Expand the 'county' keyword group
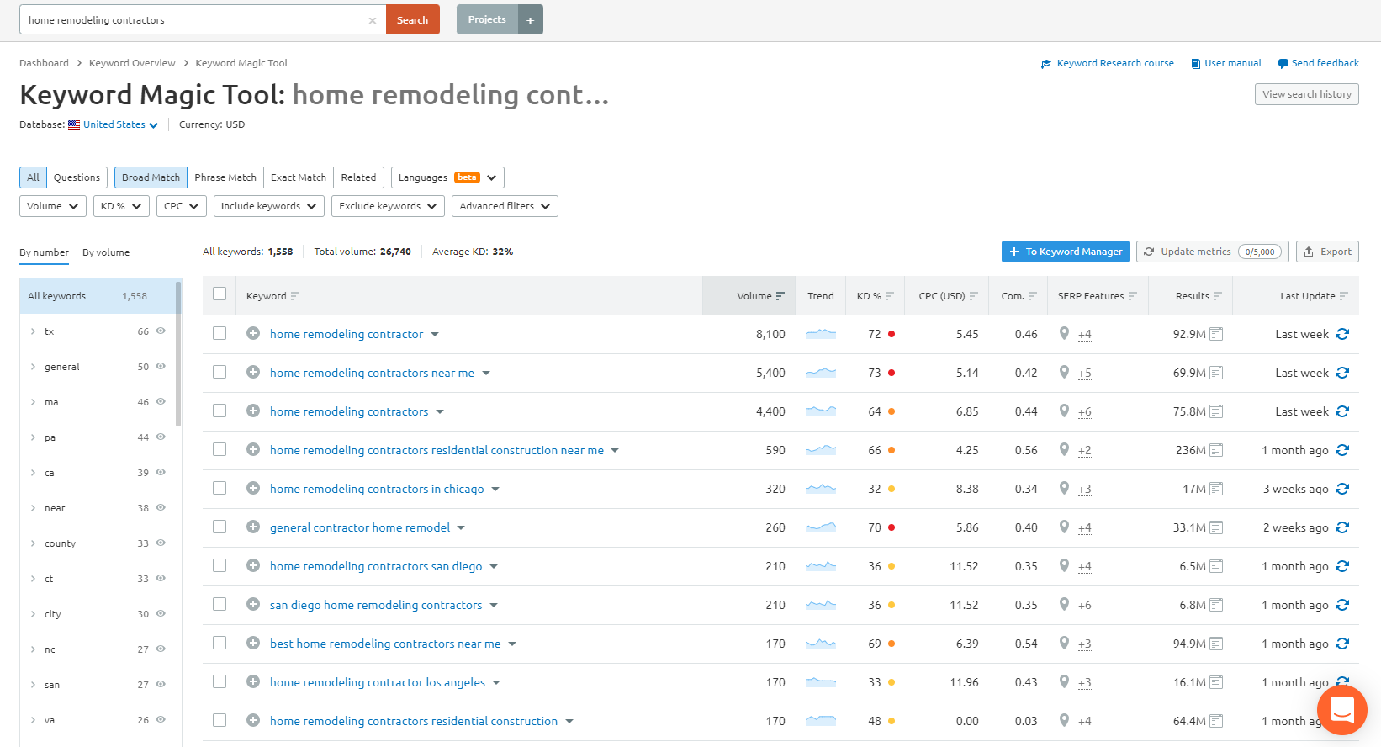The image size is (1381, 747). 34,543
